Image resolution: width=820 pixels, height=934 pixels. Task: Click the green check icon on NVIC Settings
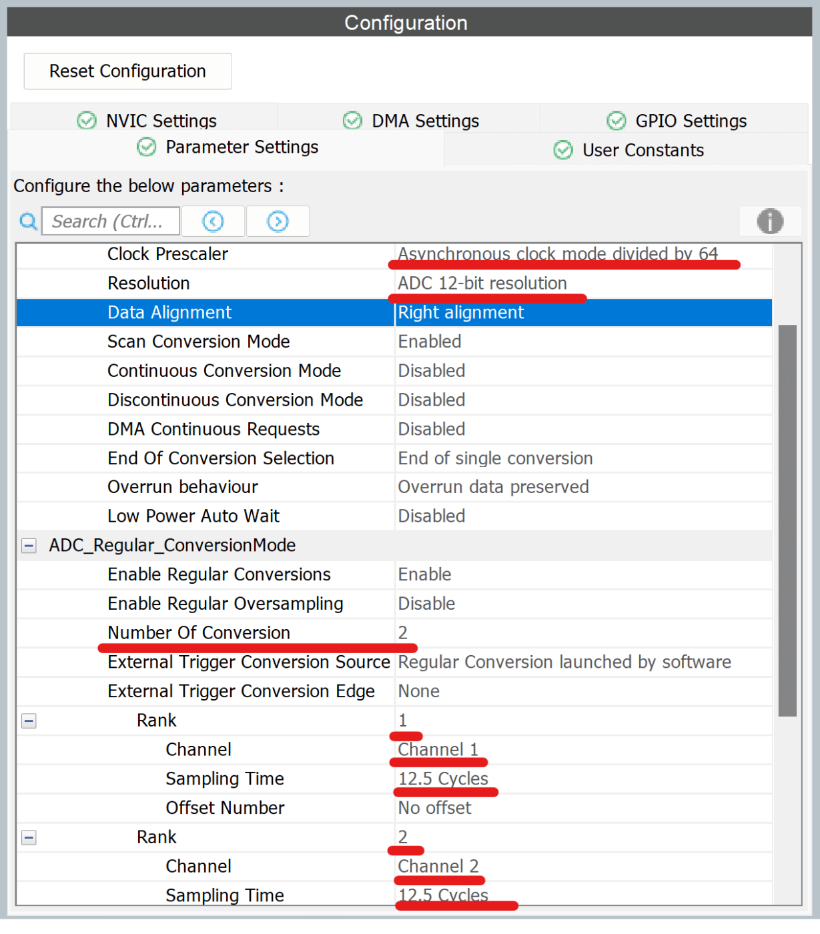pos(86,120)
